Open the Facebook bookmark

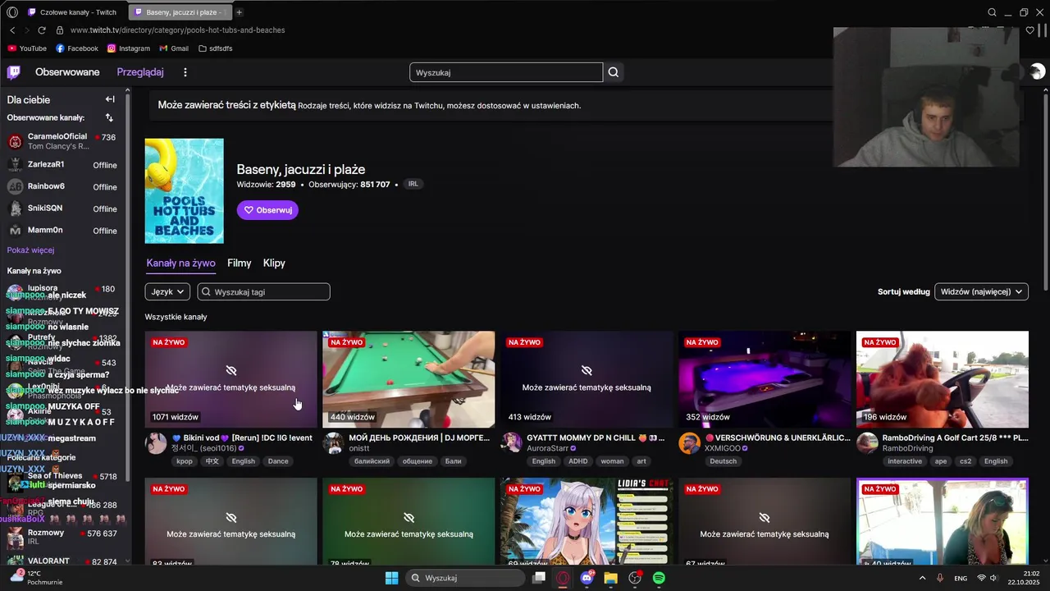(77, 48)
